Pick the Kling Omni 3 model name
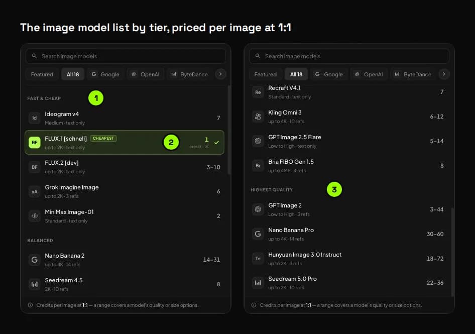475x334 pixels. [285, 113]
